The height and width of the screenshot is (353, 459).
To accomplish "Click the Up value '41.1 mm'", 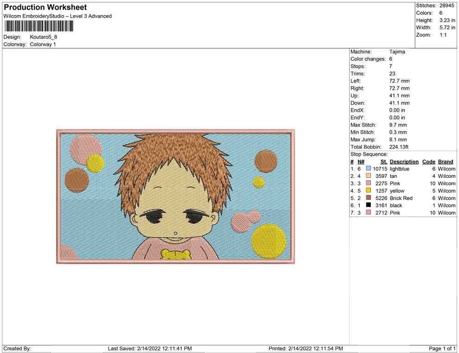I will tap(399, 95).
